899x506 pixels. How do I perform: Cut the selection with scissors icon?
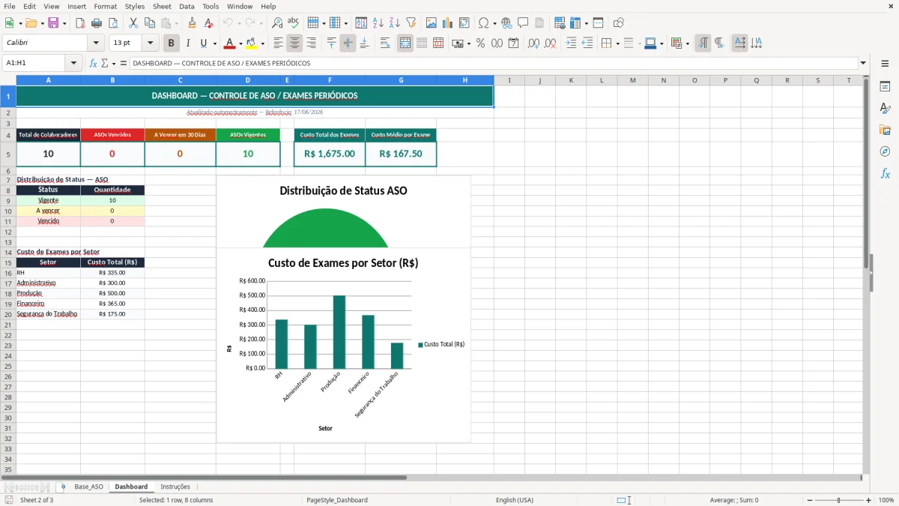133,23
